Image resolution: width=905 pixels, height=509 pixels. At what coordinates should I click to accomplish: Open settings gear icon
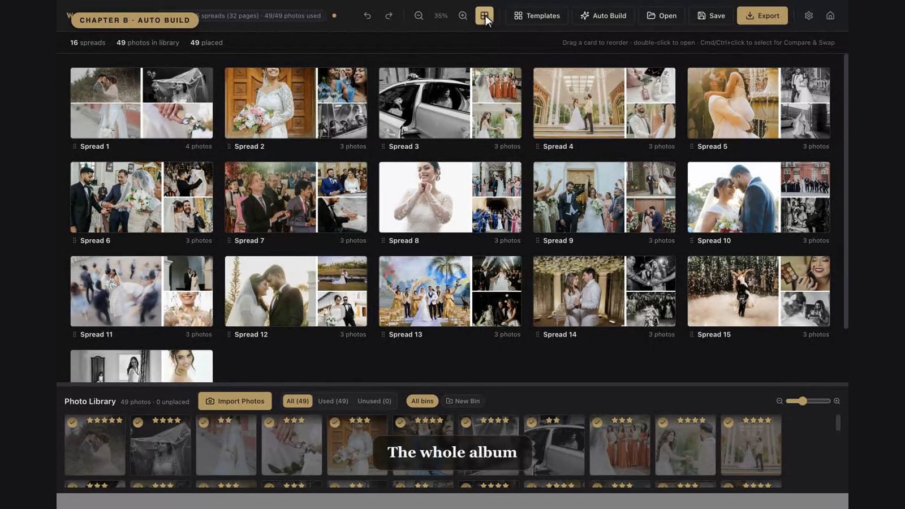[809, 16]
